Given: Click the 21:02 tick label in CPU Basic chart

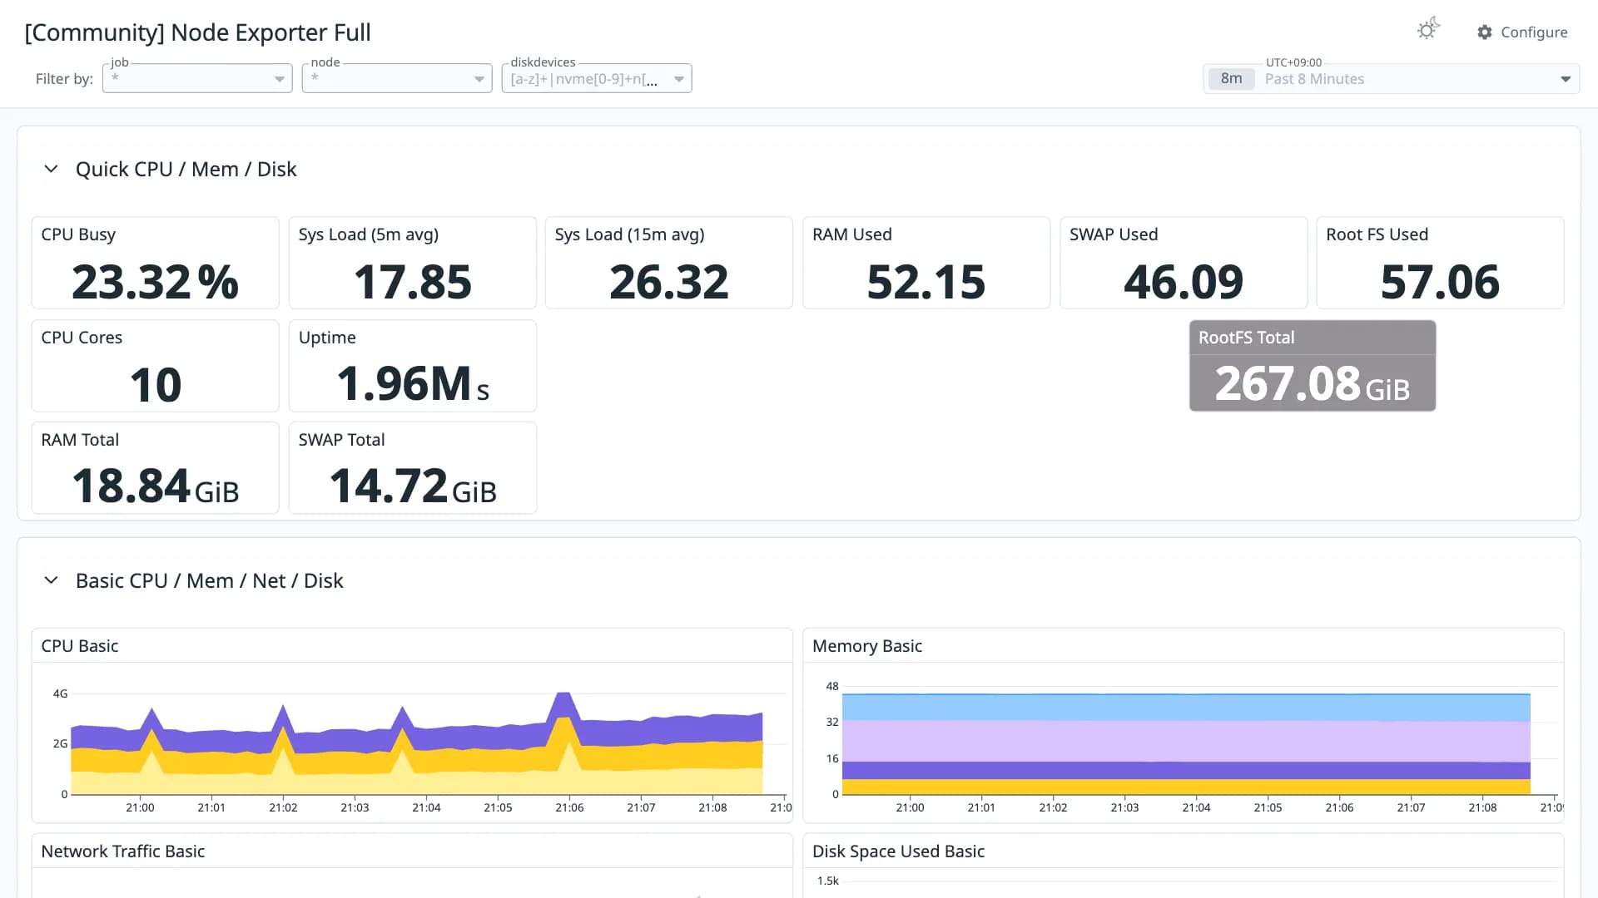Looking at the screenshot, I should tap(283, 807).
